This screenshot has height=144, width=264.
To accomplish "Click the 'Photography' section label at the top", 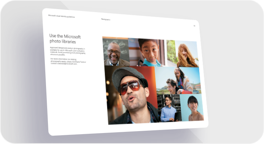I will [x=106, y=19].
